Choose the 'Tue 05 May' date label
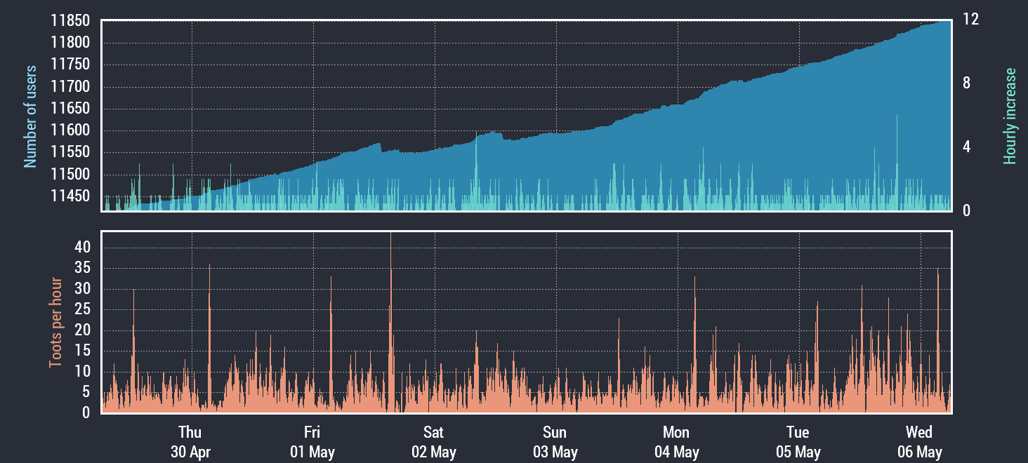 click(798, 442)
